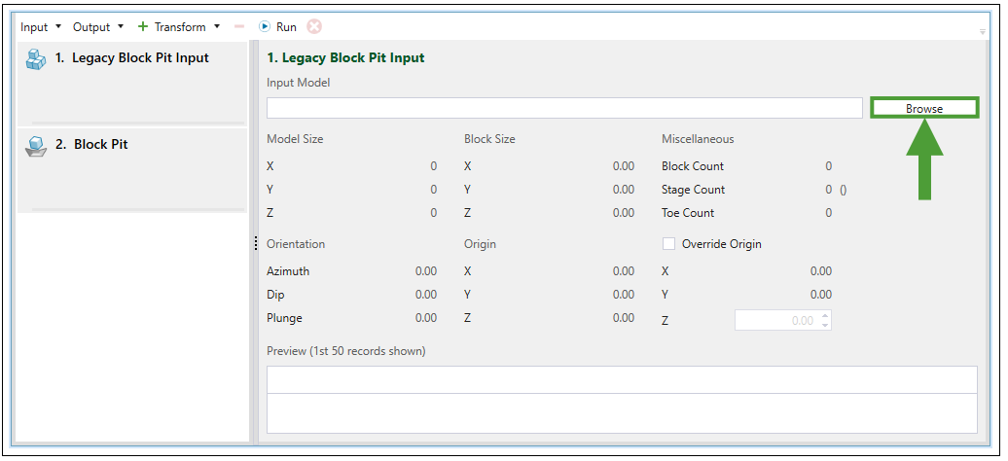Click the 'Orientation' label
Screen dimensions: 1008x461
click(296, 244)
